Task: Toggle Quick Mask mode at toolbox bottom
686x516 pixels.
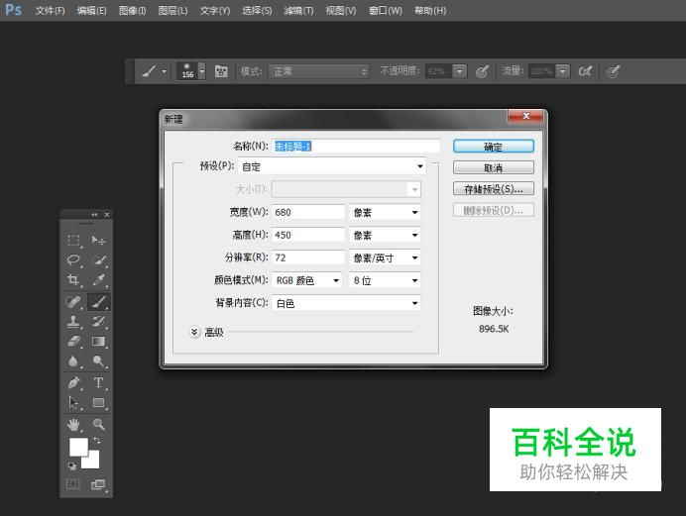Action: pyautogui.click(x=73, y=484)
